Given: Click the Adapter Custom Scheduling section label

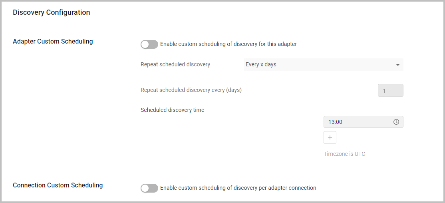Looking at the screenshot, I should coord(53,41).
